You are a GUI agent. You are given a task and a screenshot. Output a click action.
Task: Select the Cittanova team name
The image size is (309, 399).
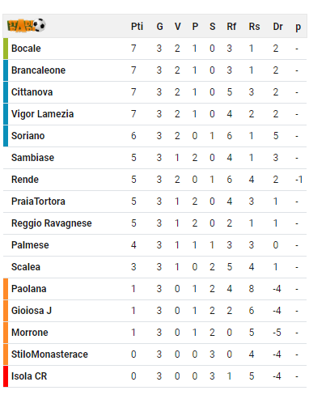(x=32, y=92)
